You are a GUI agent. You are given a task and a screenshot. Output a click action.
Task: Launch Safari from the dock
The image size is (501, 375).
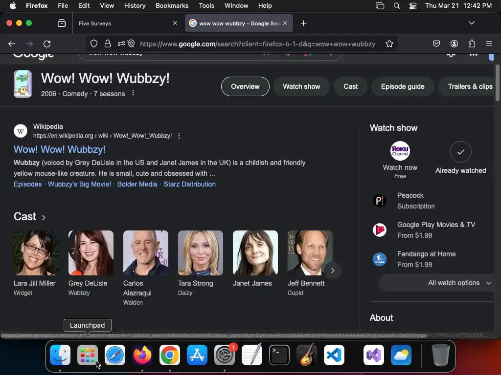click(x=115, y=355)
